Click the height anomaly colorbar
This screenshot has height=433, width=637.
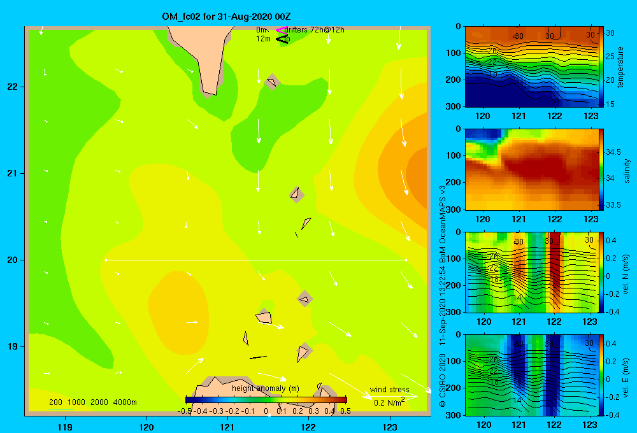[266, 399]
